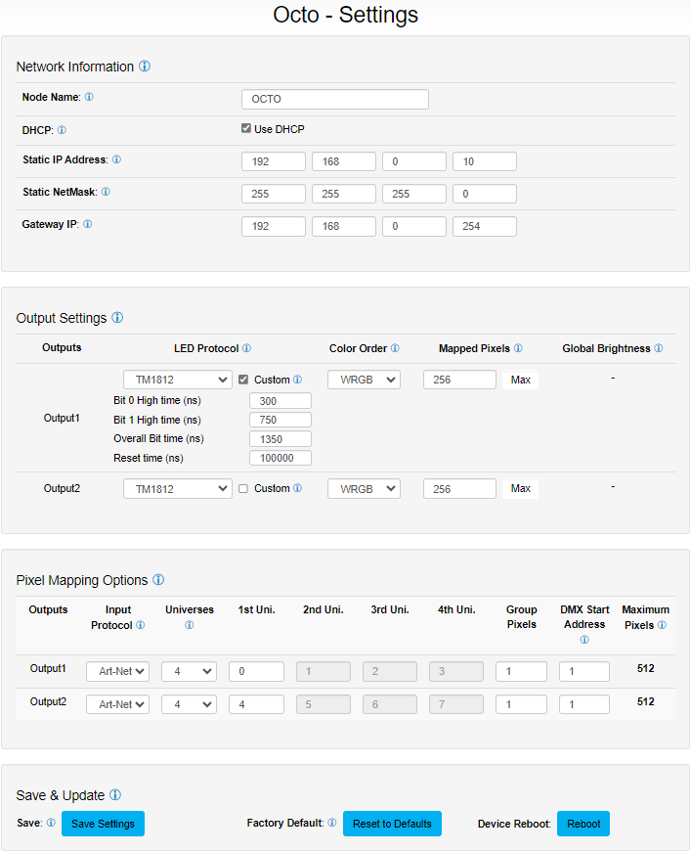691x852 pixels.
Task: Click the info icon next to Factory Default
Action: click(x=332, y=822)
